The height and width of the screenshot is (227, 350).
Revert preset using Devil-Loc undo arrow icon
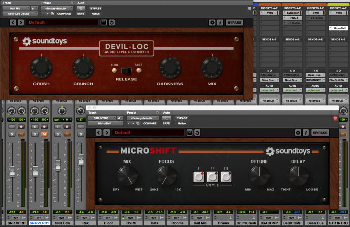coord(112,22)
